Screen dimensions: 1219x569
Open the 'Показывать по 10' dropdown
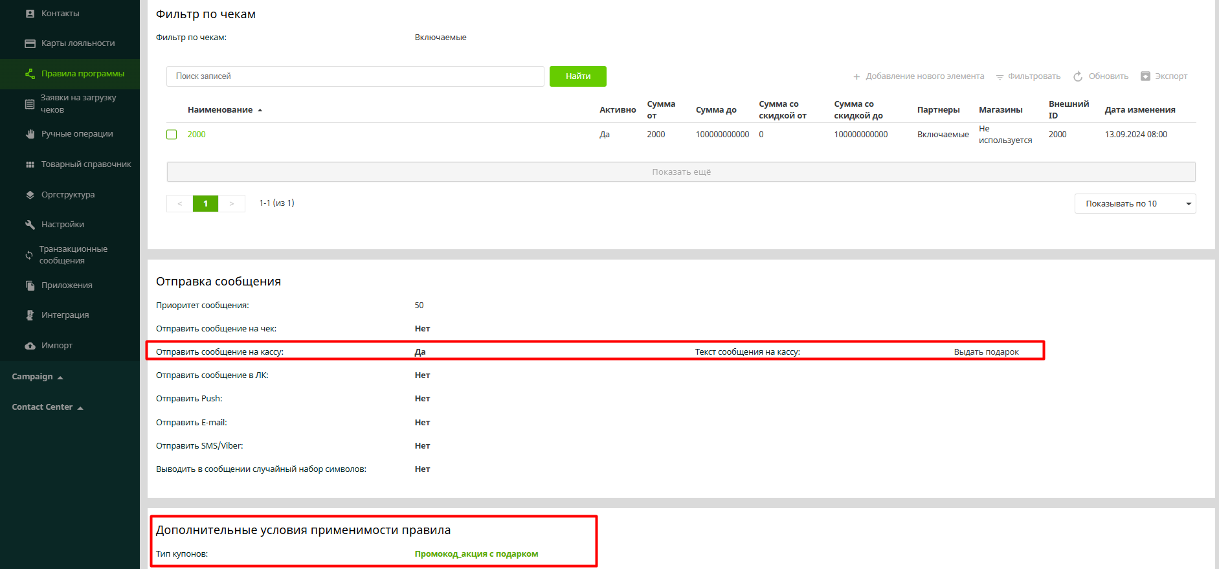click(1134, 204)
